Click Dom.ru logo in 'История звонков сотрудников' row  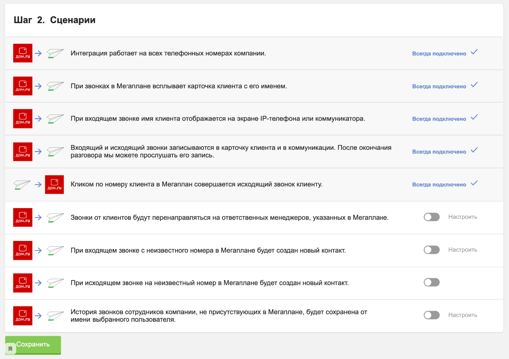coord(23,316)
